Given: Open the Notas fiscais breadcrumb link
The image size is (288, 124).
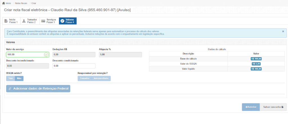Looking at the screenshot, I should pos(21,3).
